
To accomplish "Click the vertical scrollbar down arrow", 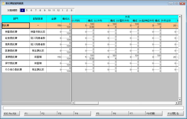I will point(180,99).
